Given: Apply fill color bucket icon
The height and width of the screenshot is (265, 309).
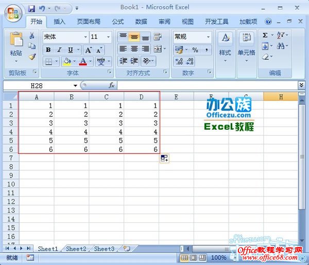Looking at the screenshot, I should pos(67,62).
